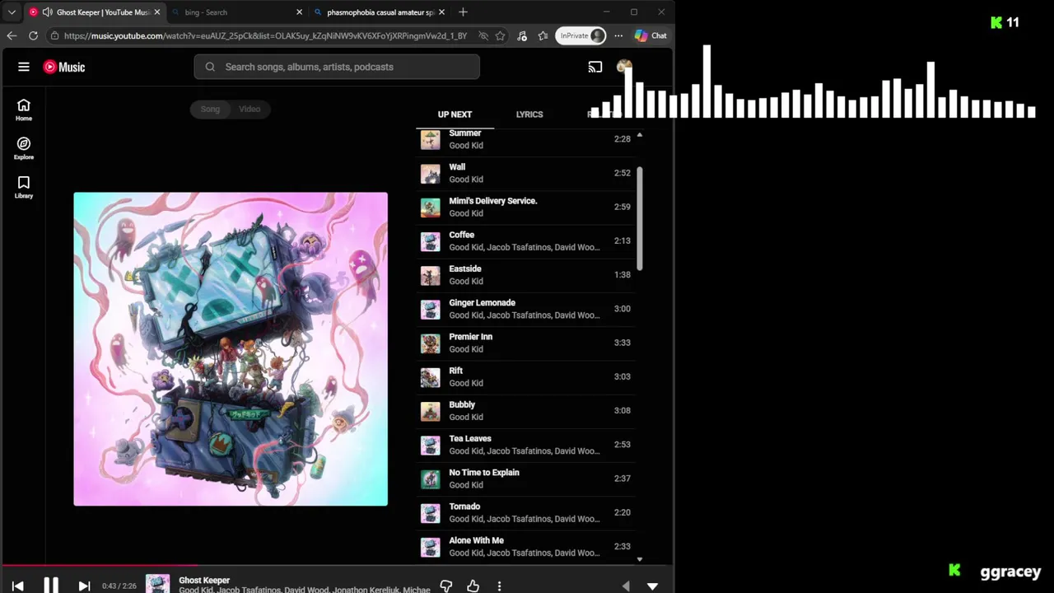Refresh the browser page
The height and width of the screenshot is (593, 1054).
pyautogui.click(x=33, y=35)
